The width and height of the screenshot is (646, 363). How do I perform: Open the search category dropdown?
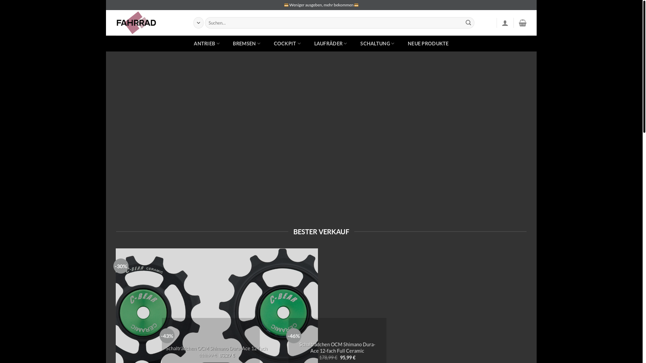199,23
